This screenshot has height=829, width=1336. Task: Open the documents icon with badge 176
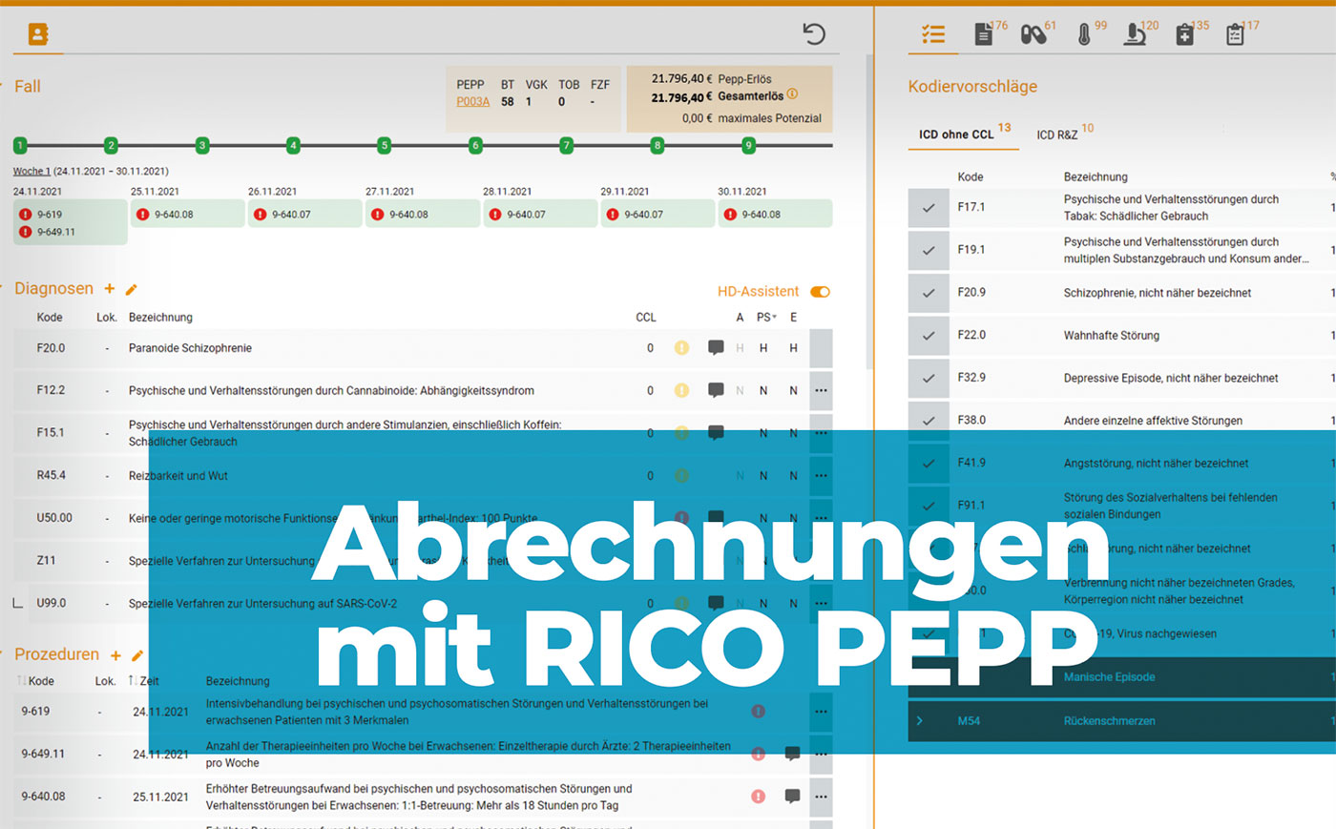983,34
